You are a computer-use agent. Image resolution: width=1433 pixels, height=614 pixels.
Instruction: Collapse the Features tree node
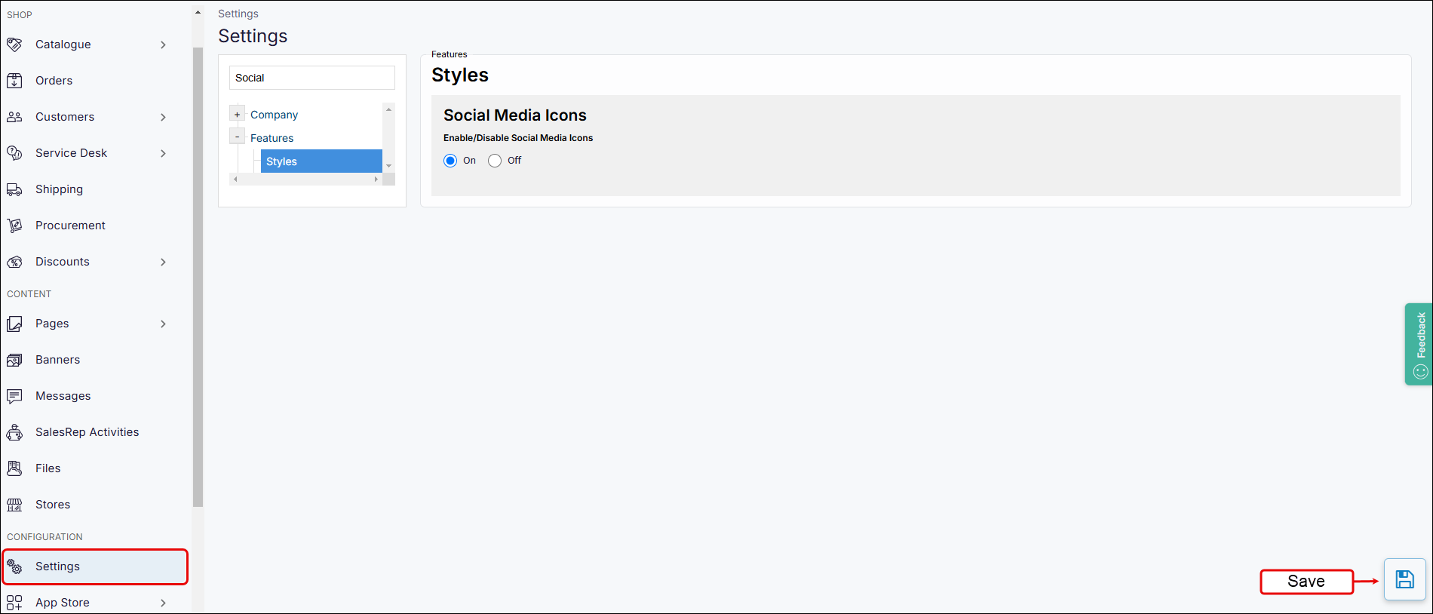[238, 137]
